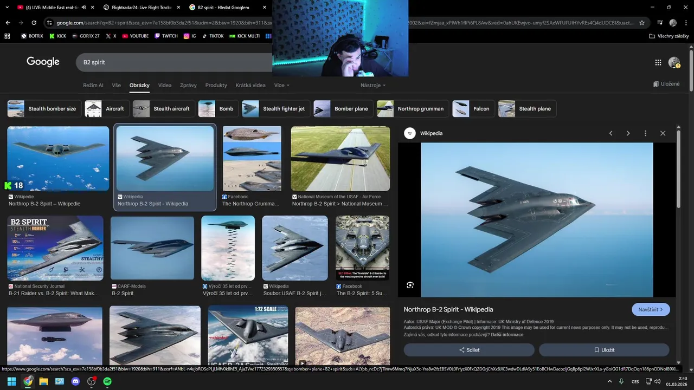
Task: Show next image in preview panel
Action: tap(628, 133)
